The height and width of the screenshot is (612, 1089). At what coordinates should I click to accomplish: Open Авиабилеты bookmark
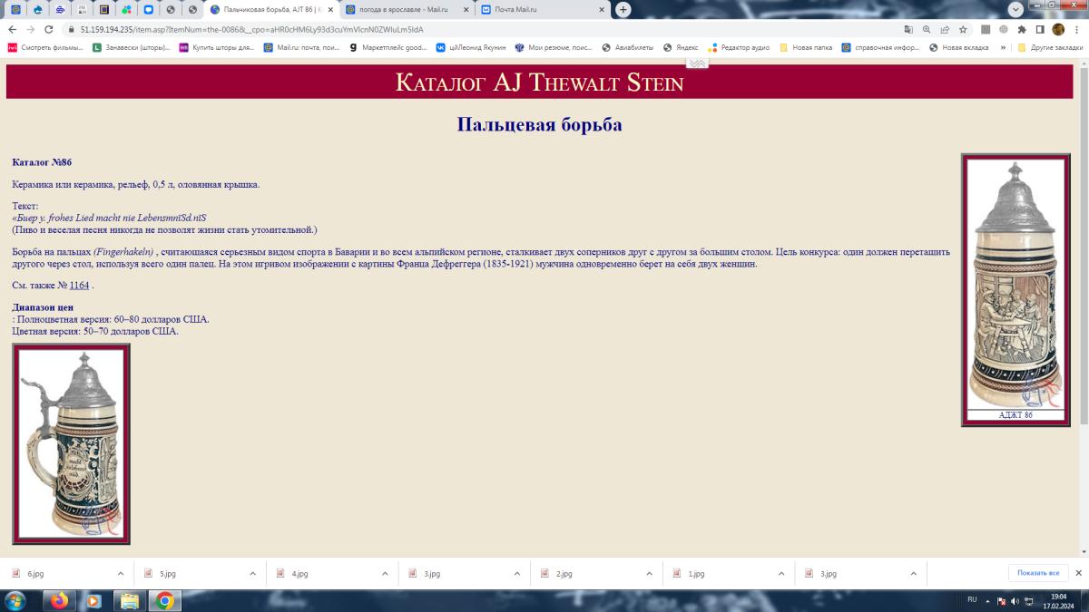(x=628, y=47)
